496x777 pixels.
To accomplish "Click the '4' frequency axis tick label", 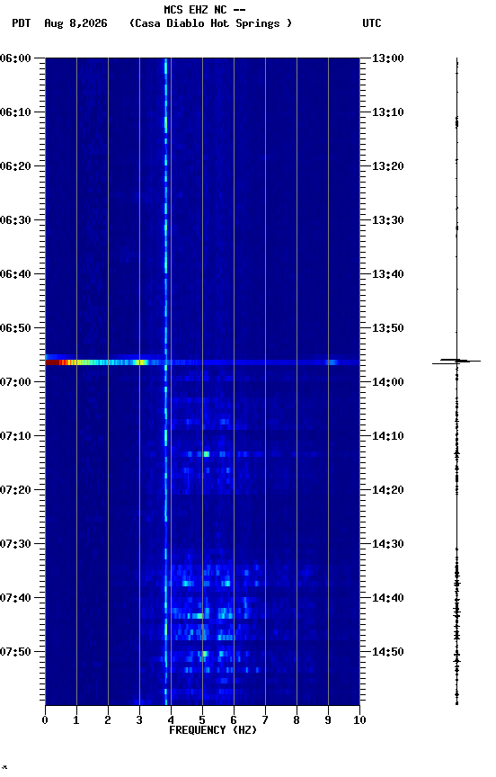I will [x=171, y=720].
